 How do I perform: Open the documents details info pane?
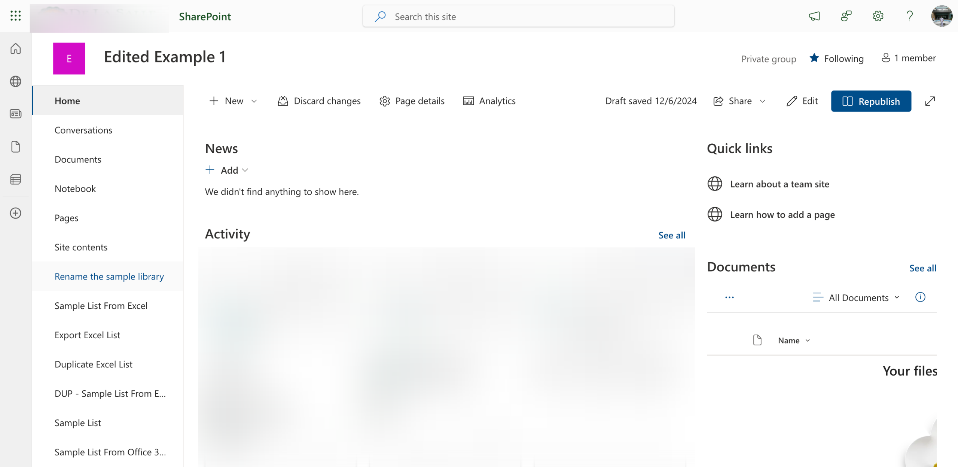tap(920, 297)
